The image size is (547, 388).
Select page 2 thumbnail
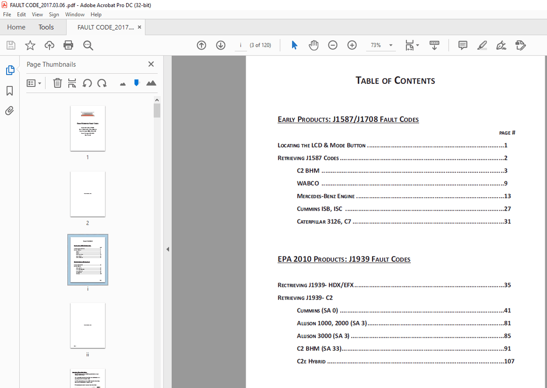point(88,194)
